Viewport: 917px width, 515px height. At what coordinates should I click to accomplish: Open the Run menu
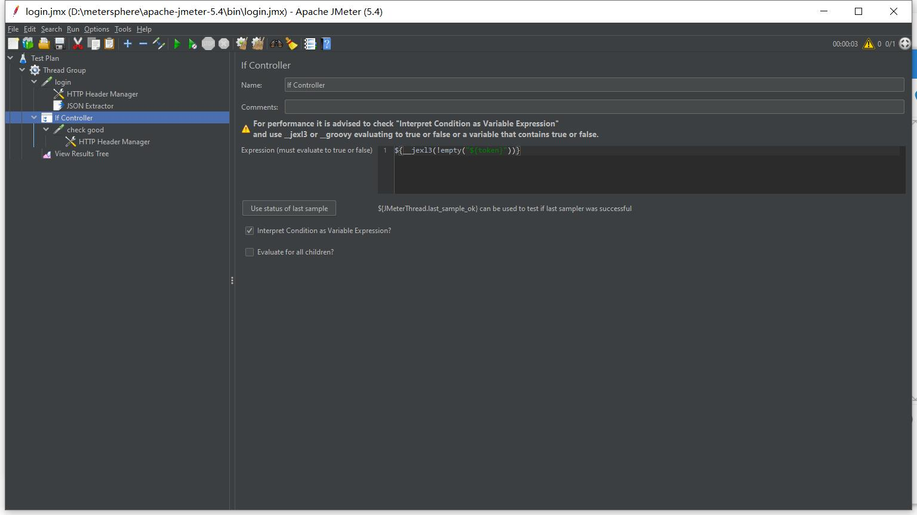pyautogui.click(x=73, y=29)
